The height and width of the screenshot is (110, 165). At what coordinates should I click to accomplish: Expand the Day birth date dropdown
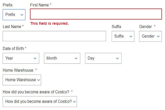point(103,58)
